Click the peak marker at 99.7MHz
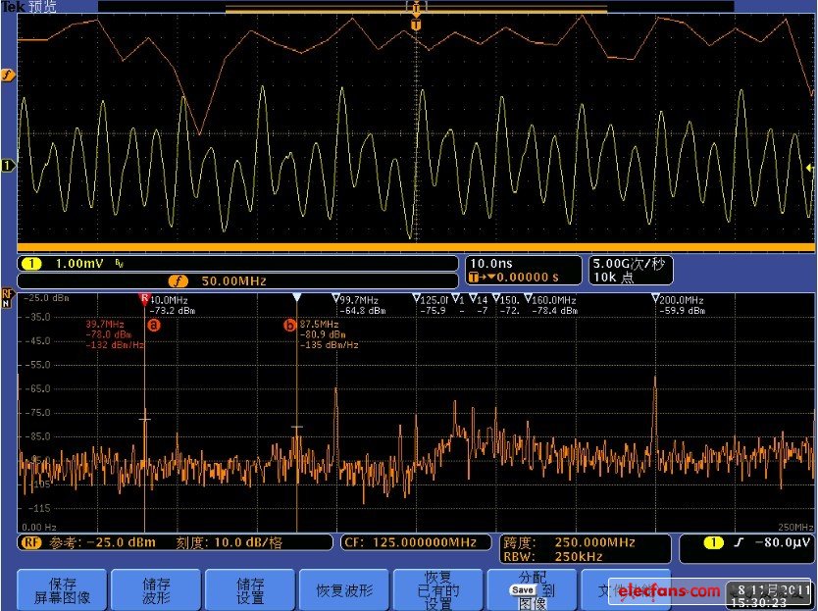The width and height of the screenshot is (818, 611). click(335, 299)
